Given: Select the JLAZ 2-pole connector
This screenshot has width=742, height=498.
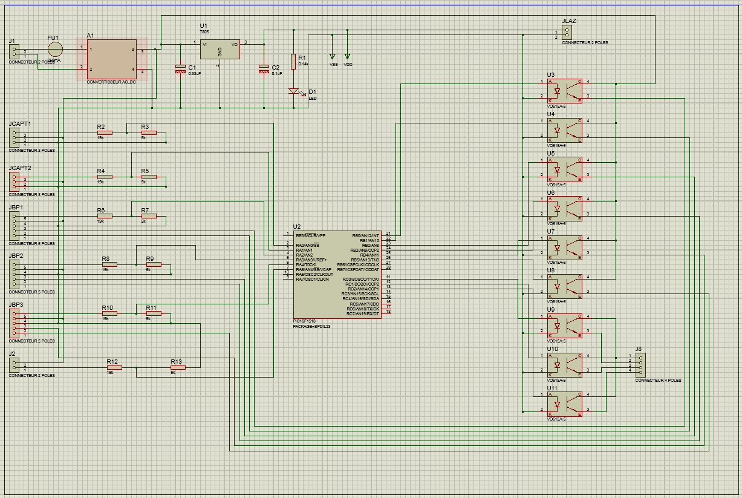Looking at the screenshot, I should tap(567, 33).
